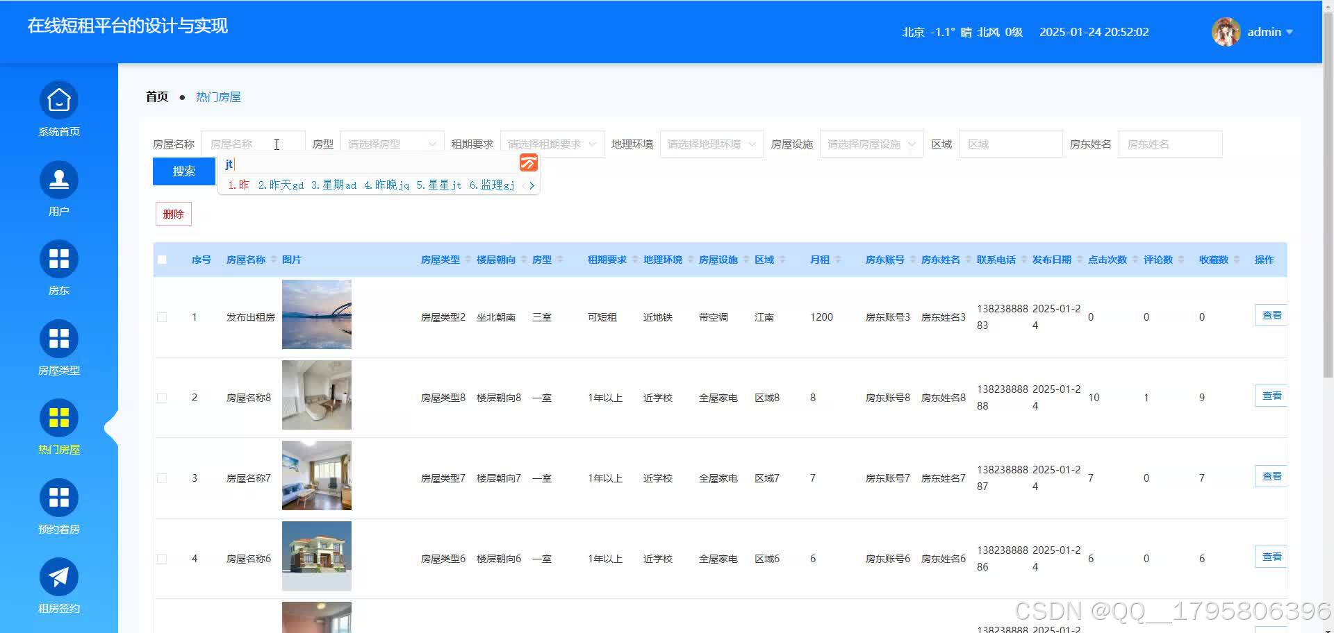Click the 热门房屋 sidebar icon
1334x633 pixels.
(x=58, y=417)
